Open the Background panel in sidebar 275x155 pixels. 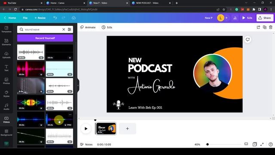tap(6, 133)
